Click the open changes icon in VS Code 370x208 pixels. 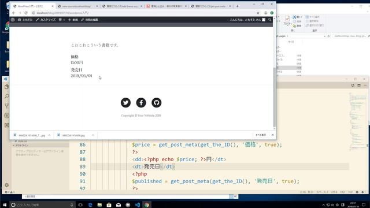tap(353, 85)
